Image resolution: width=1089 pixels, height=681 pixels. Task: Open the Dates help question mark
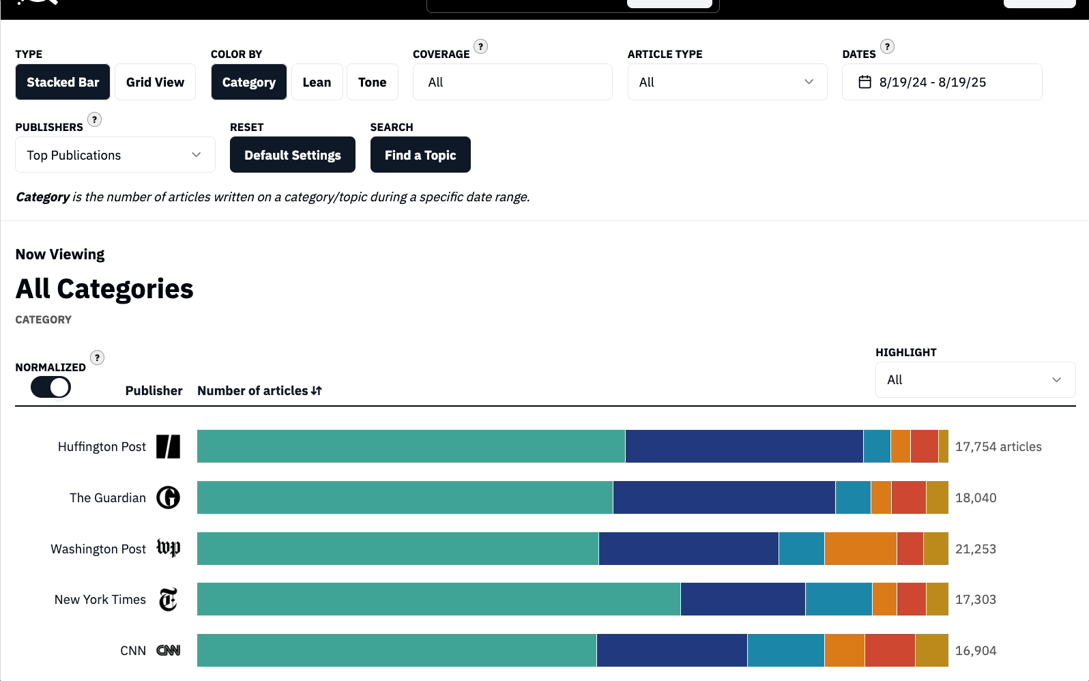click(887, 46)
